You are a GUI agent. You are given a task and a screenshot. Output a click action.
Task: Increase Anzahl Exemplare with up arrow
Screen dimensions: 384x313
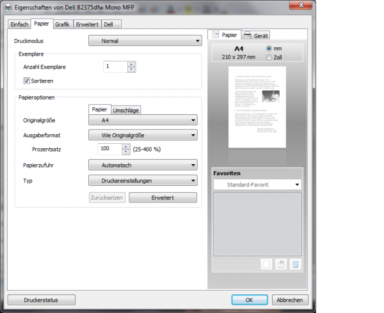coord(131,63)
